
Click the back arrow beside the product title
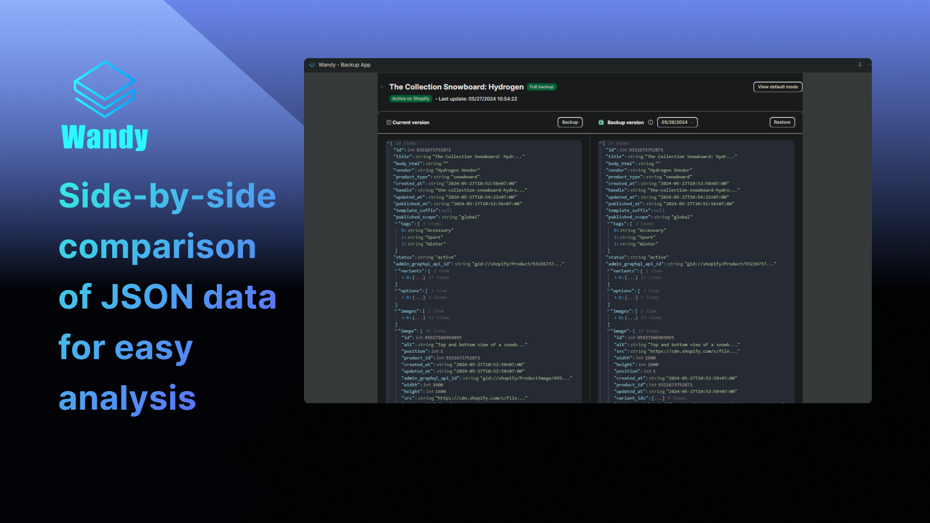(382, 87)
